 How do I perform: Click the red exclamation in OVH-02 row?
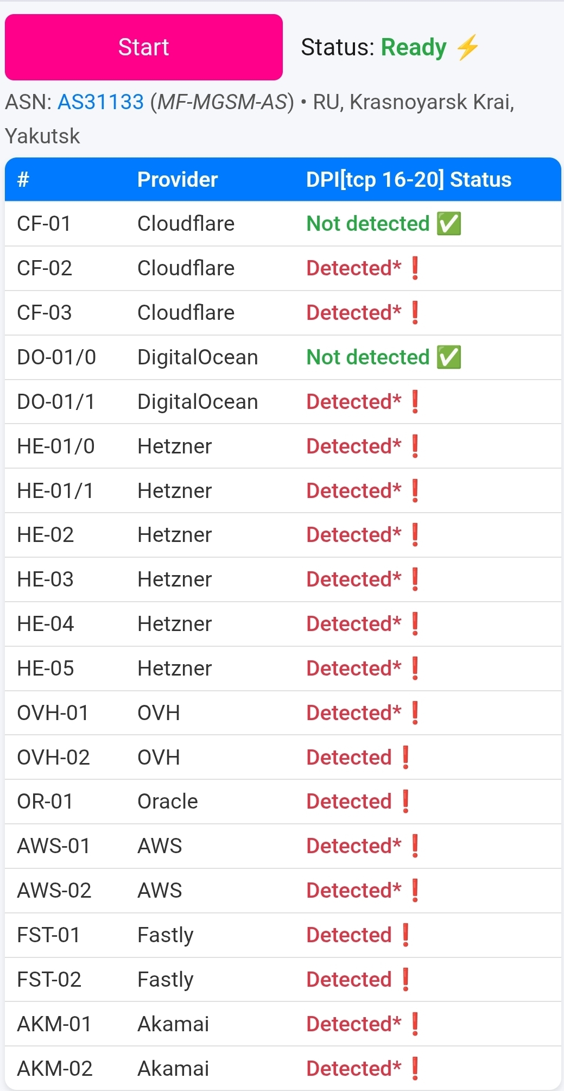[x=405, y=758]
